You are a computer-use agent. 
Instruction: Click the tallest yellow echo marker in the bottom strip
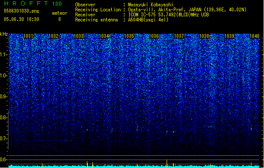coord(167,164)
